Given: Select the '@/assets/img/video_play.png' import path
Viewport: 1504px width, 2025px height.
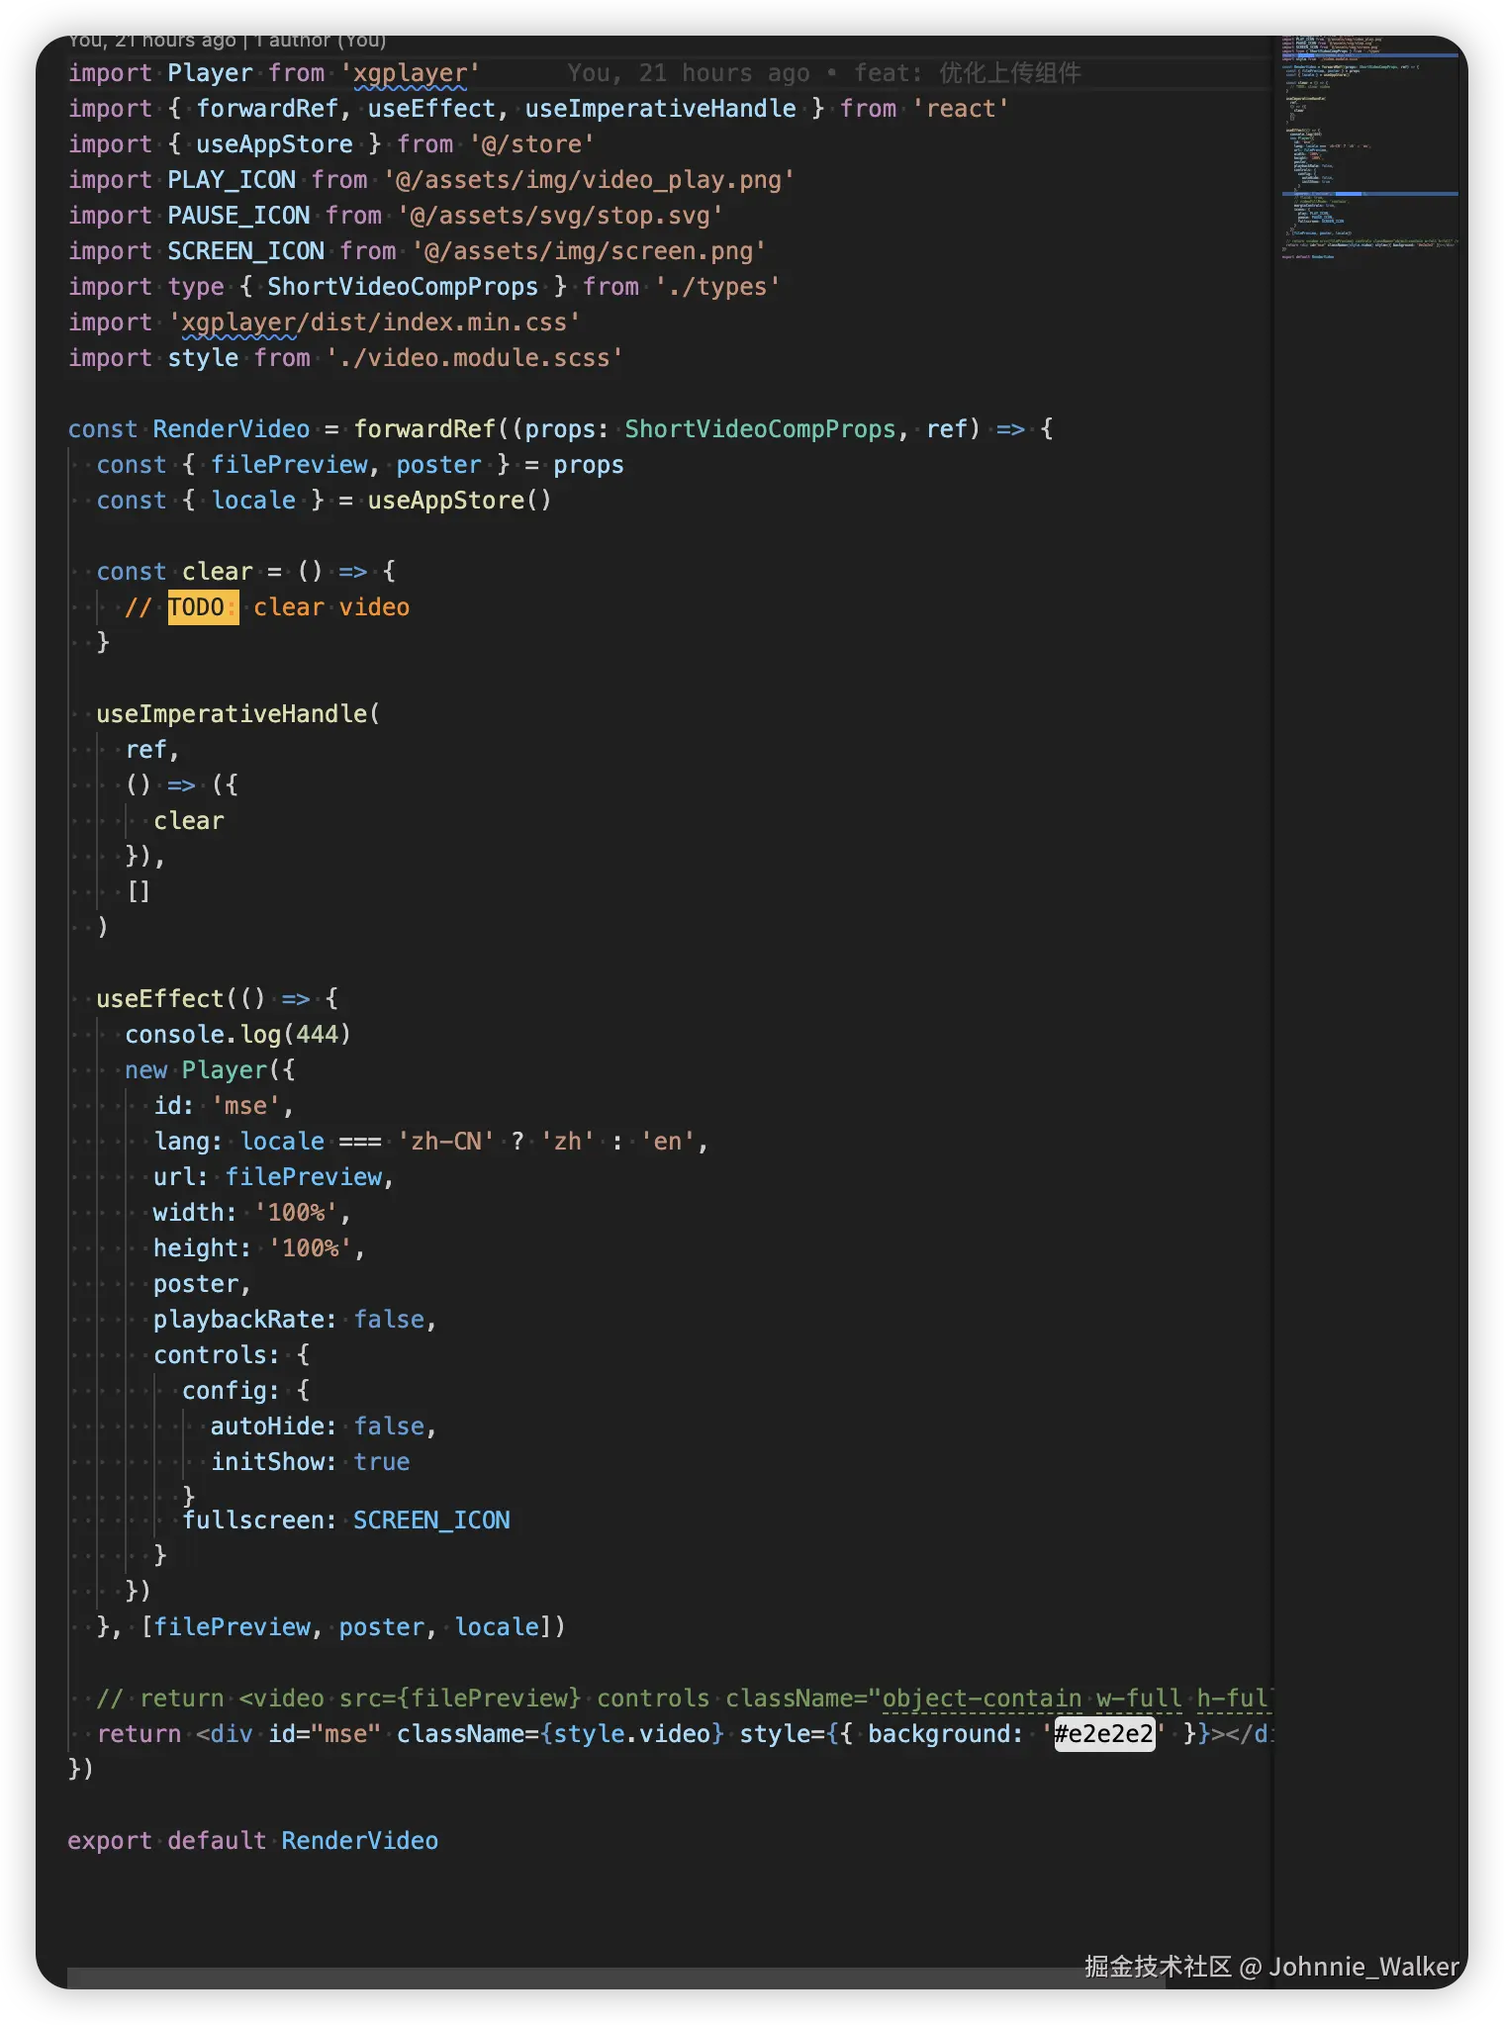Looking at the screenshot, I should [x=589, y=180].
